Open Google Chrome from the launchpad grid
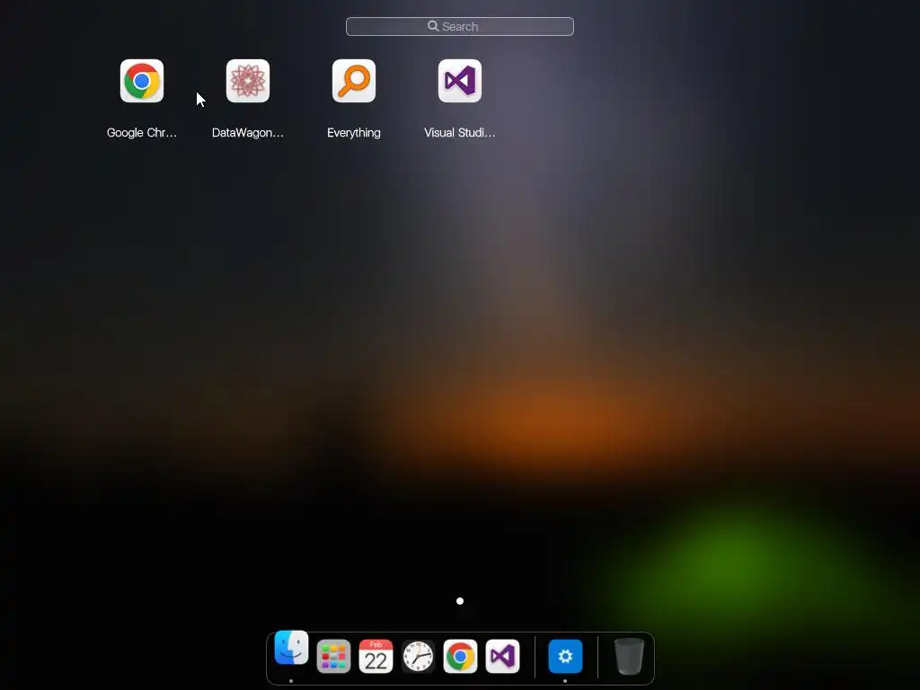920x690 pixels. tap(141, 81)
